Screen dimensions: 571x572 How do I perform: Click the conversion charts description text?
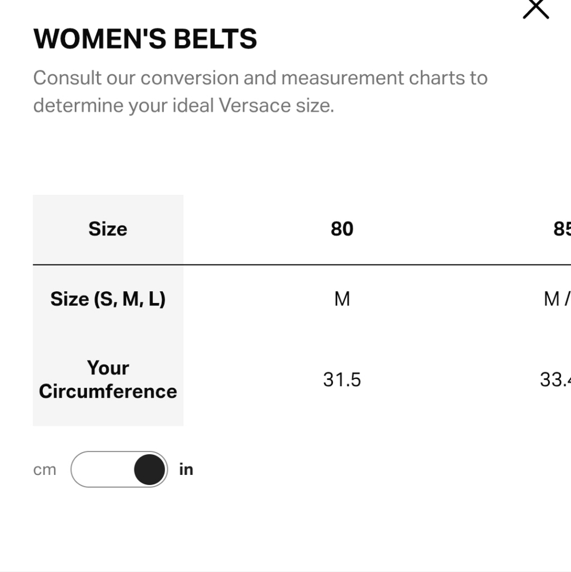[260, 91]
